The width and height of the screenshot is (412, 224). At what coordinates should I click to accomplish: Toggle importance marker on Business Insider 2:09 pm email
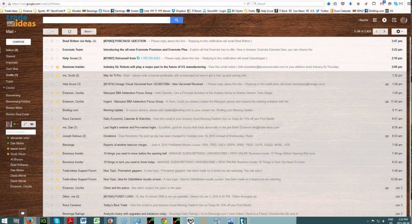(x=57, y=67)
